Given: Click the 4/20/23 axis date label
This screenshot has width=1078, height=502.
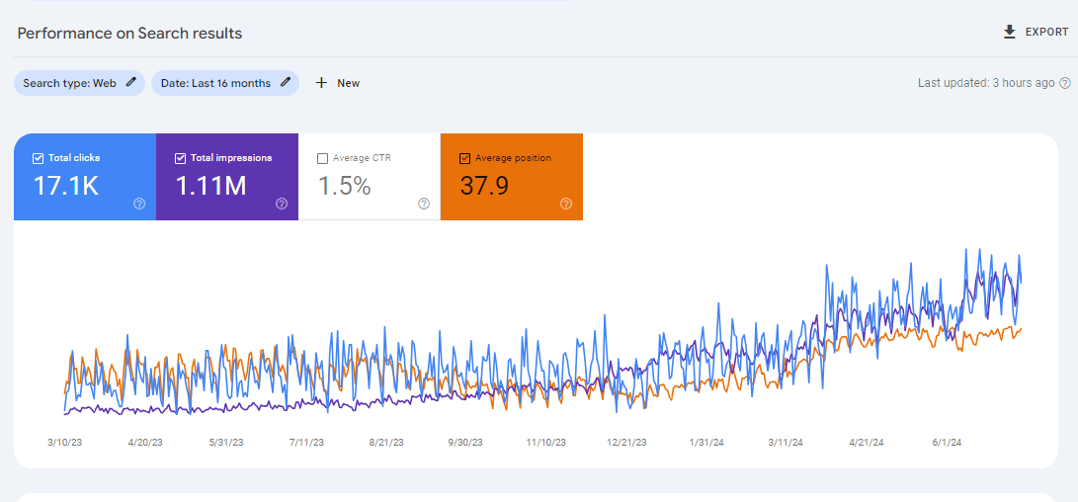Looking at the screenshot, I should coord(146,443).
